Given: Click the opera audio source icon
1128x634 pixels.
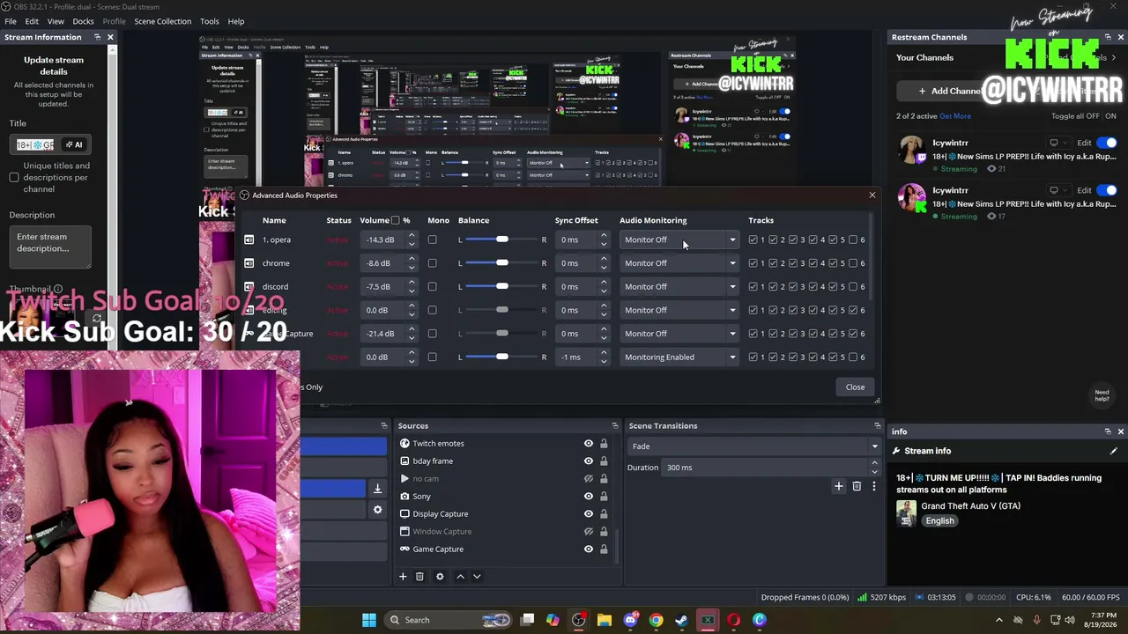Looking at the screenshot, I should point(249,240).
